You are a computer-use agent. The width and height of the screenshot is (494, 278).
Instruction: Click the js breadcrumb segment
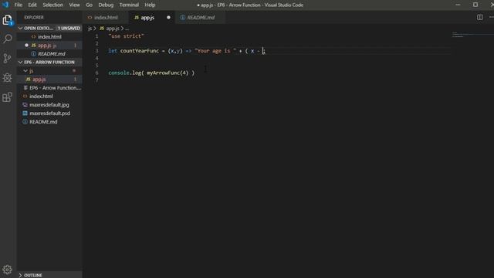coord(90,29)
